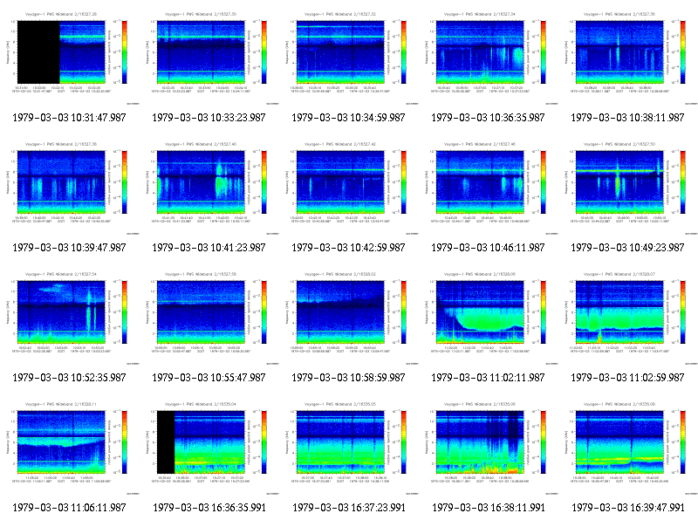Open the 11:02:11.987 spectrogram thumbnail
The width and height of the screenshot is (698, 520).
pos(489,318)
